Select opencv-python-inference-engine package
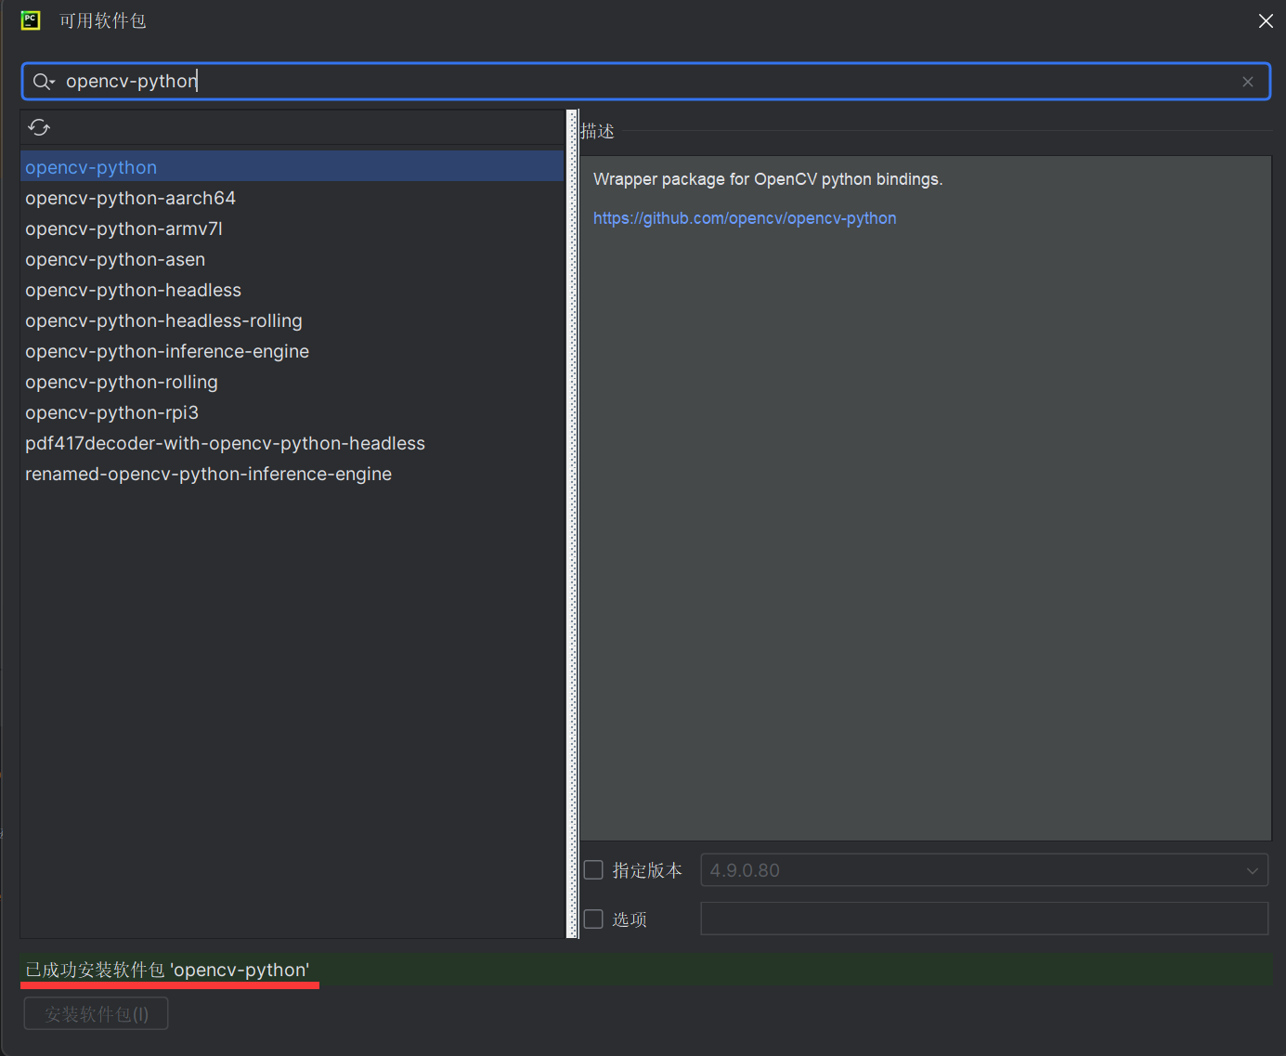This screenshot has width=1286, height=1056. [x=167, y=351]
